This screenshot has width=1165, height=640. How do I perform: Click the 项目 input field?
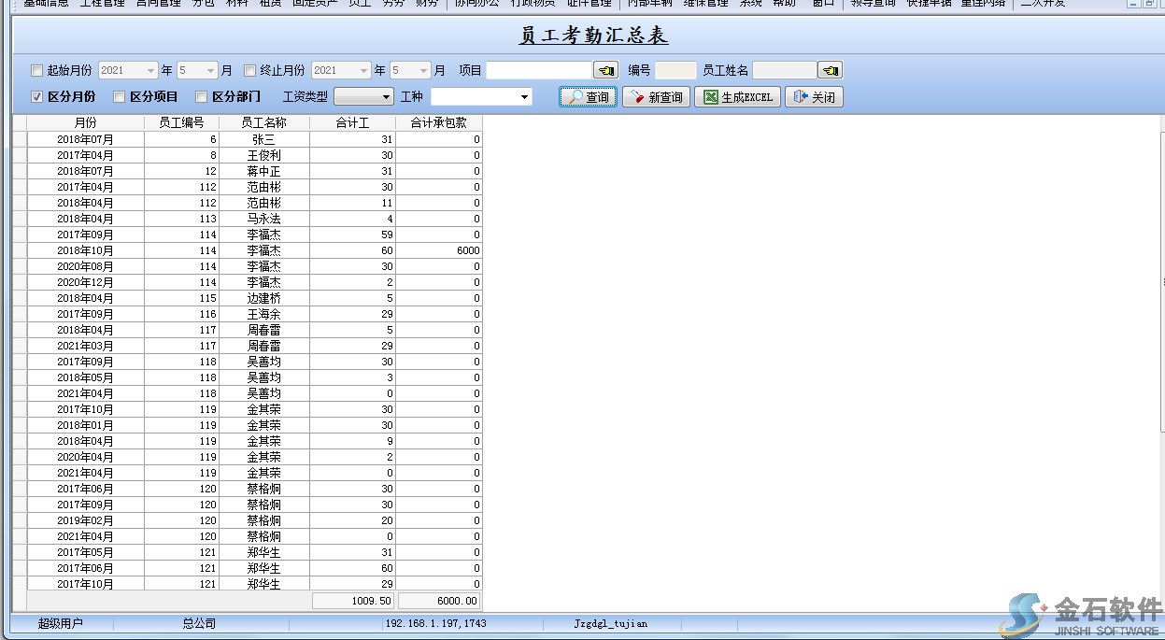coord(539,70)
